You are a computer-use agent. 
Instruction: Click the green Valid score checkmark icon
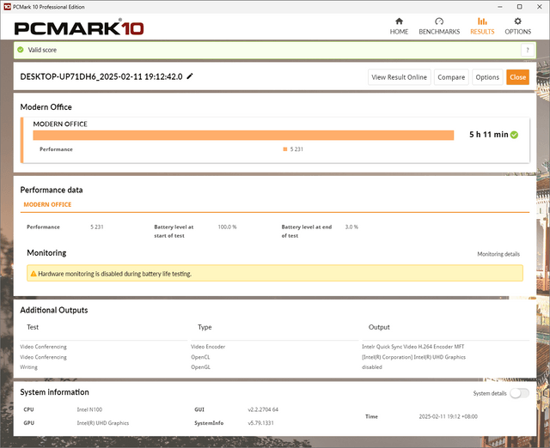pos(21,50)
